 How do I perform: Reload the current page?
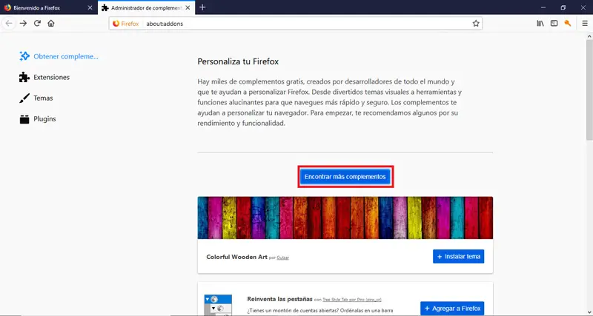coord(37,24)
